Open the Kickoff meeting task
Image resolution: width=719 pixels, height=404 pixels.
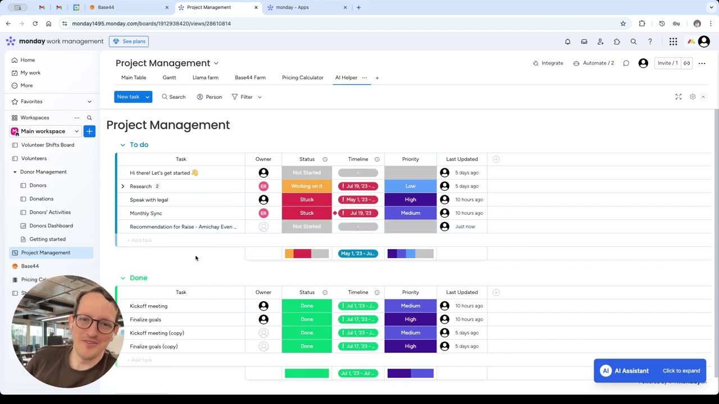148,306
